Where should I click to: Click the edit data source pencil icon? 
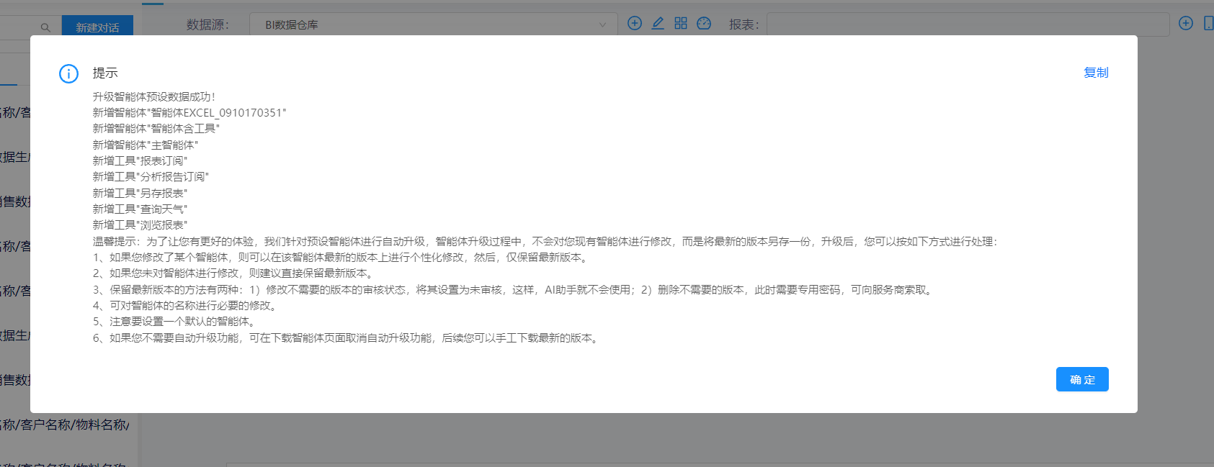tap(658, 23)
